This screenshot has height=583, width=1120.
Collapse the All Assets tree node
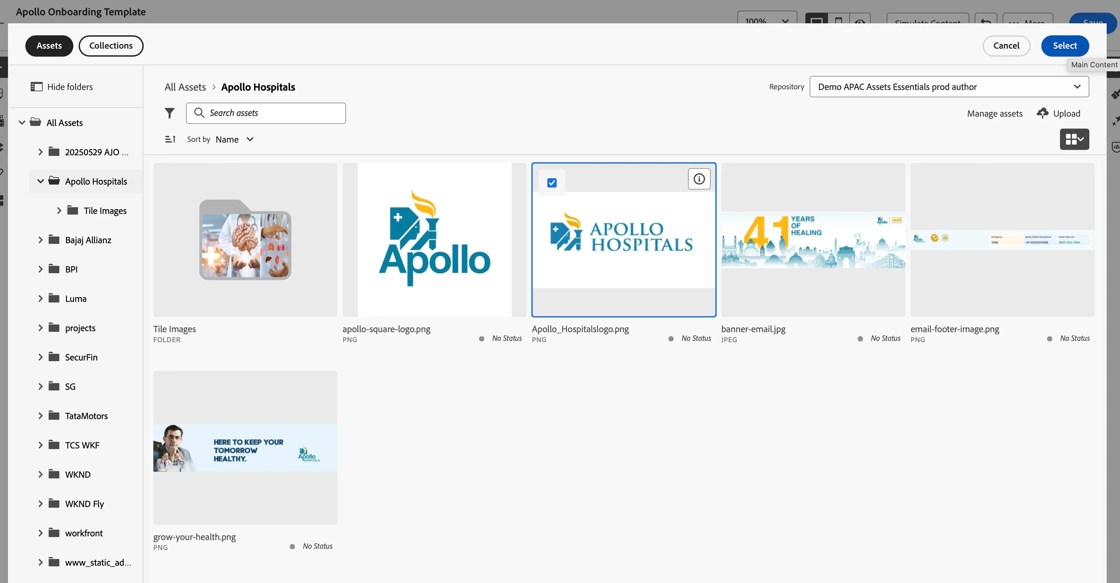(22, 123)
